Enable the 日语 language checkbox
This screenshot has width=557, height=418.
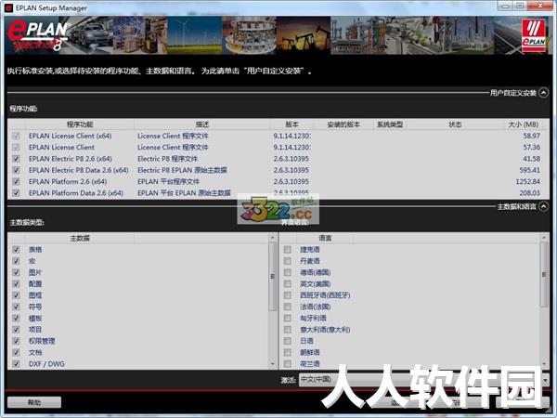point(288,341)
